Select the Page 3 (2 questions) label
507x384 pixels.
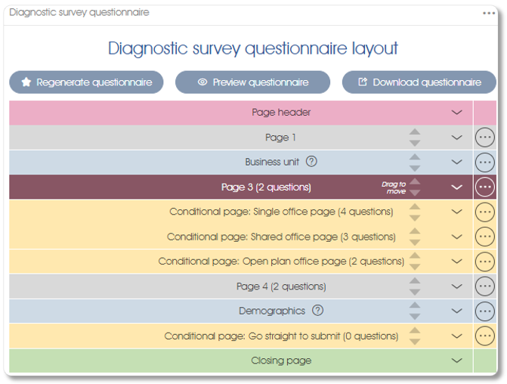tap(266, 187)
